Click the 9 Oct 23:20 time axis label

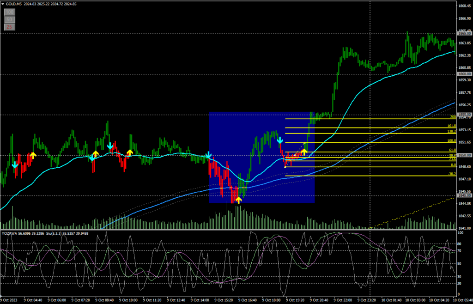click(x=370, y=299)
